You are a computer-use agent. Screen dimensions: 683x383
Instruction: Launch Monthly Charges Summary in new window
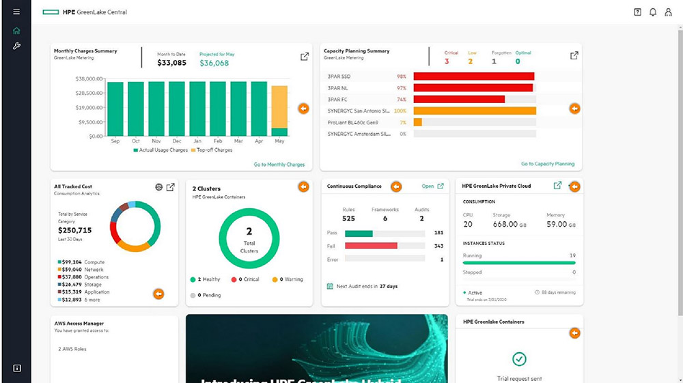305,57
